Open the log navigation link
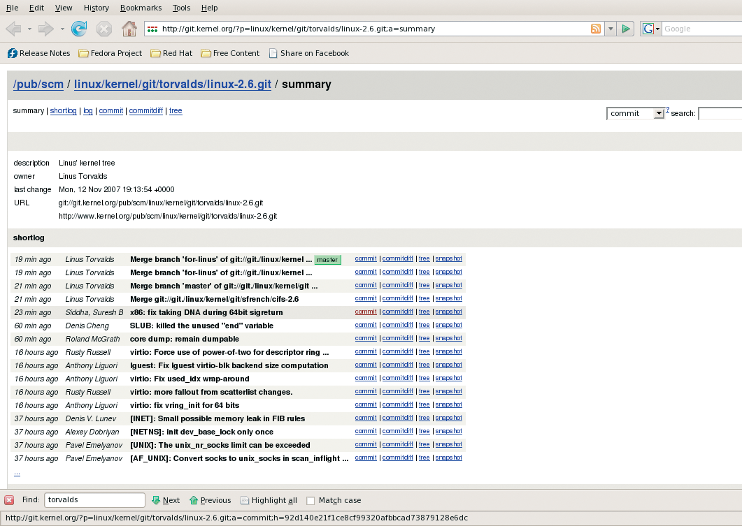Screen dimensions: 742x526 point(88,110)
